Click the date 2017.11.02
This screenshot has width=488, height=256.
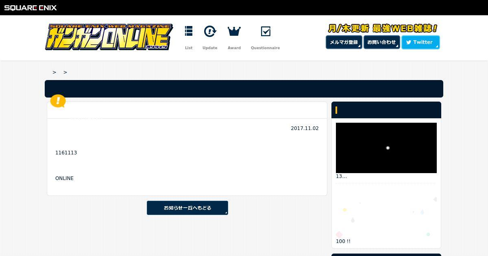pyautogui.click(x=305, y=128)
